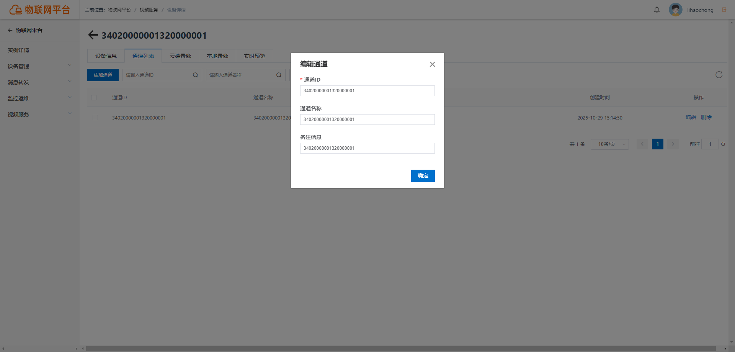Screen dimensions: 735x352
Task: Focus the 通道ID input field in dialog
Action: 367,91
